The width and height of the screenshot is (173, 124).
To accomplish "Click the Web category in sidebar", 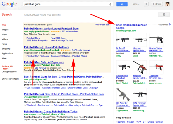I will coord(4,25).
